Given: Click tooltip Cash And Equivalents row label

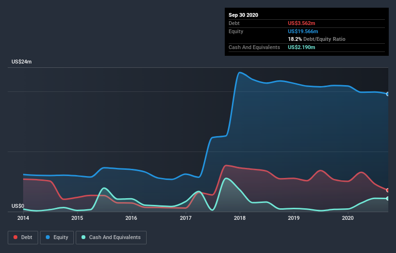Looking at the screenshot, I should coord(254,47).
